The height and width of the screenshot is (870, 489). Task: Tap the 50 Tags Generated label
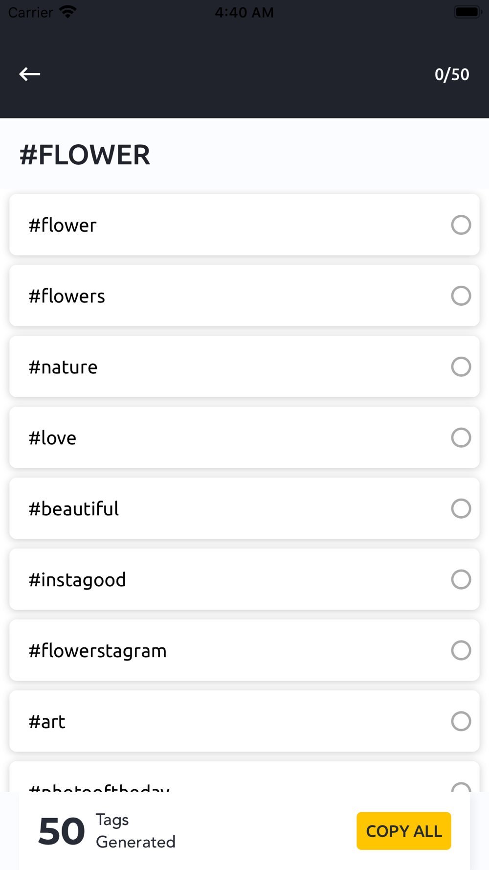point(107,831)
